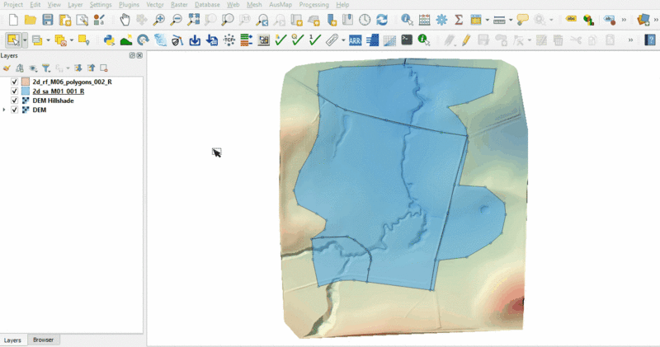Image resolution: width=660 pixels, height=347 pixels.
Task: Click the Zoom In magnifier tool
Action: [158, 20]
